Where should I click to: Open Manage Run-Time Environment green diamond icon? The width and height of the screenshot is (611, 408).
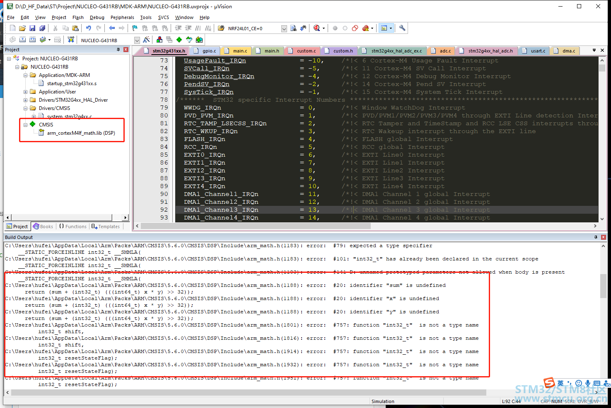coord(179,40)
